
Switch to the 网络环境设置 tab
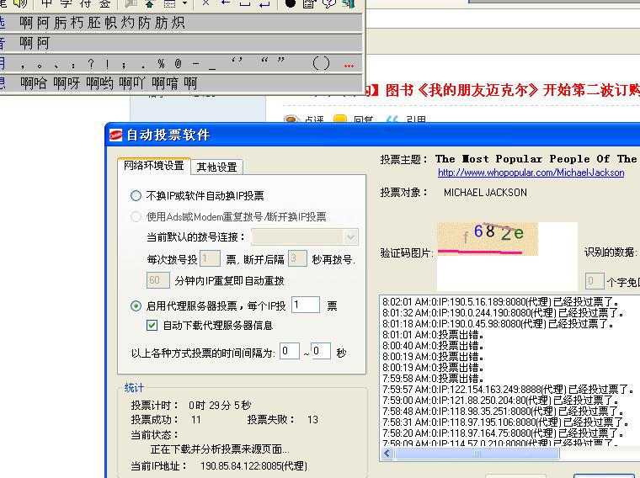coord(153,166)
